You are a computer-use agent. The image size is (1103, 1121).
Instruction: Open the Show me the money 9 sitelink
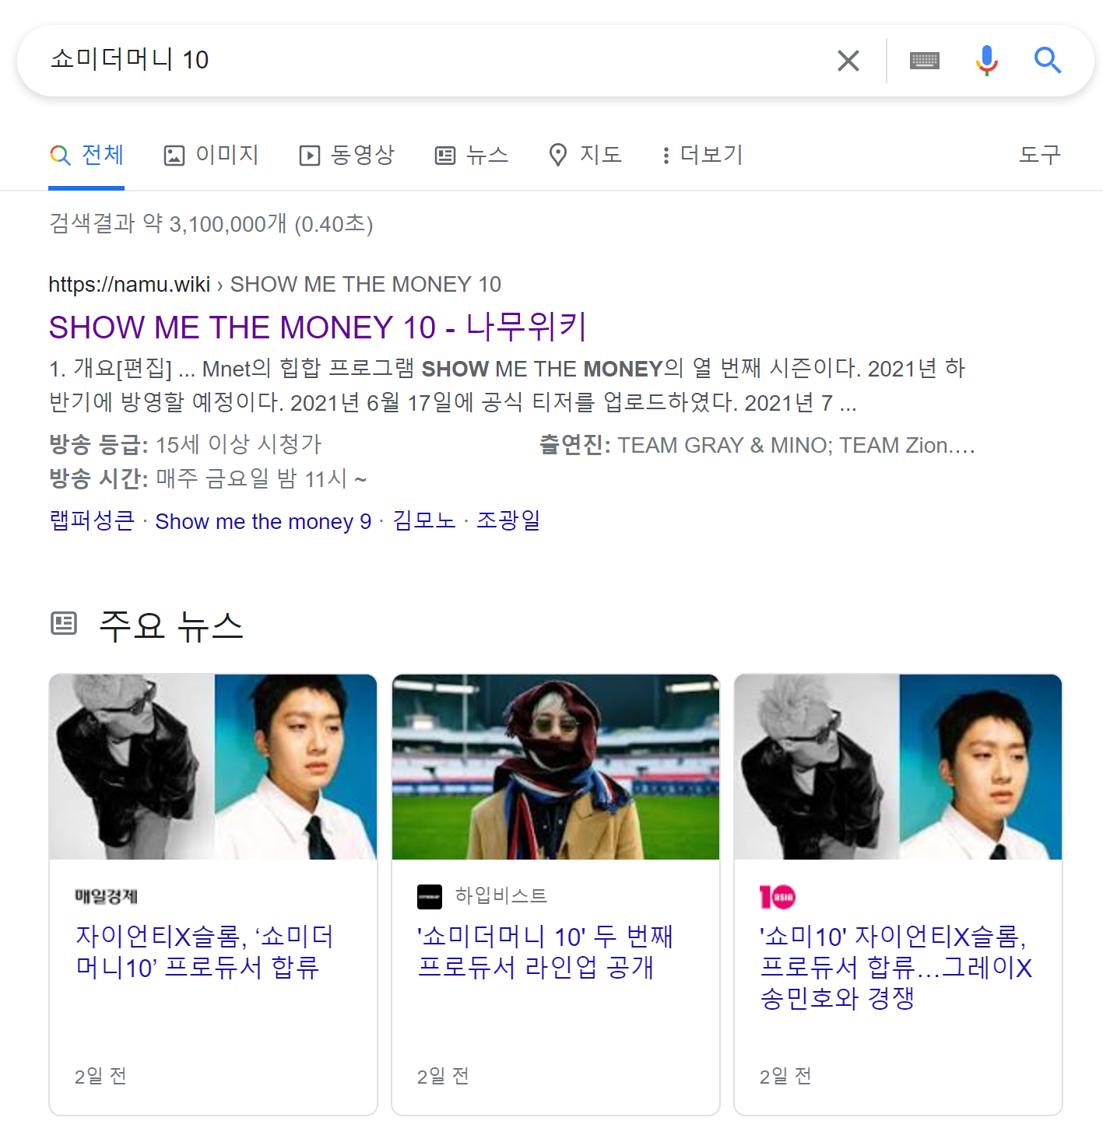263,521
